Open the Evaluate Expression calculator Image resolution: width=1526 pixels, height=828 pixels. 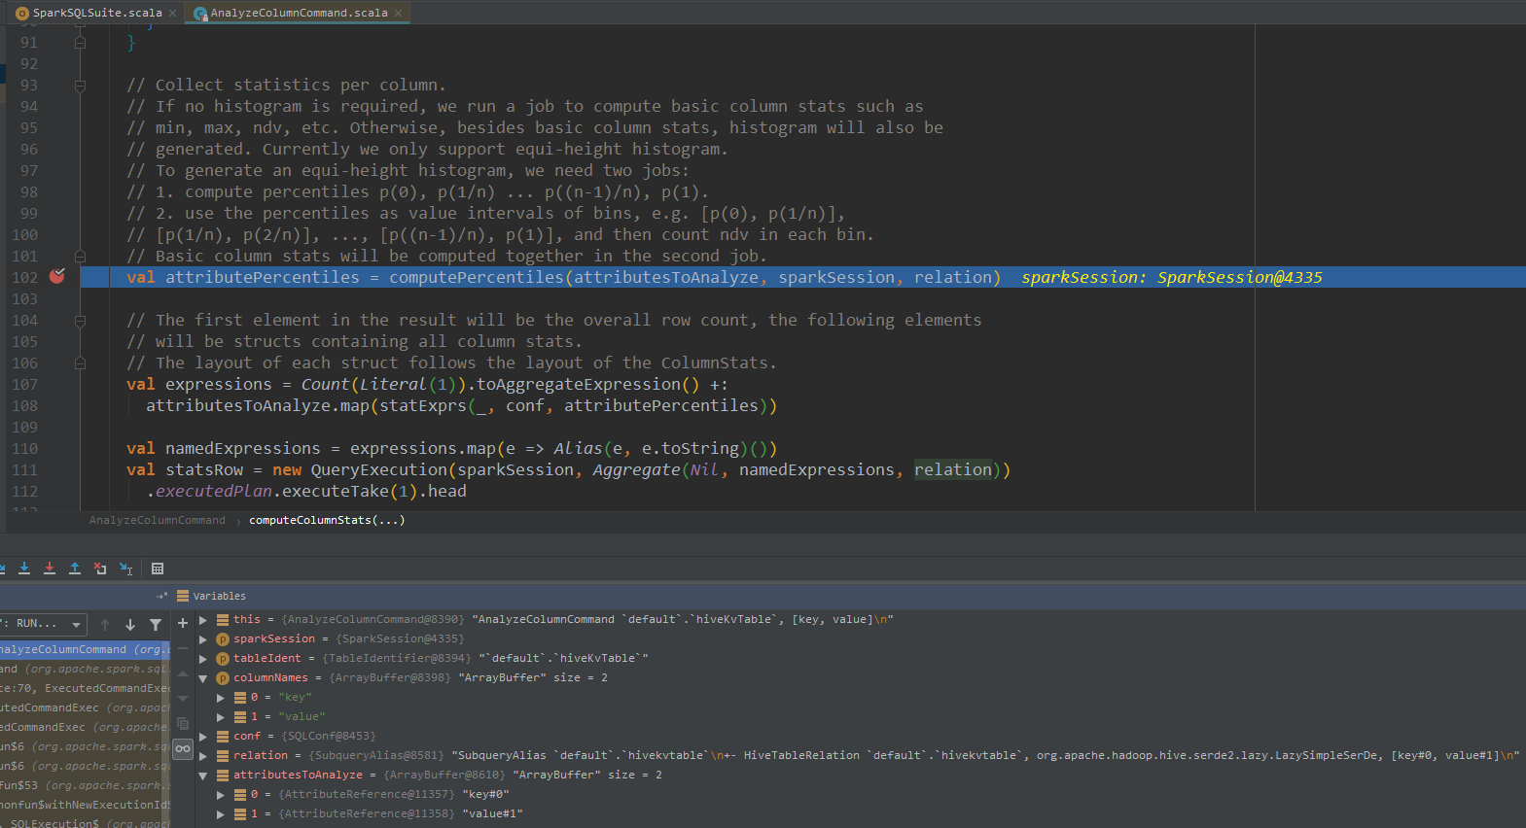(x=158, y=569)
